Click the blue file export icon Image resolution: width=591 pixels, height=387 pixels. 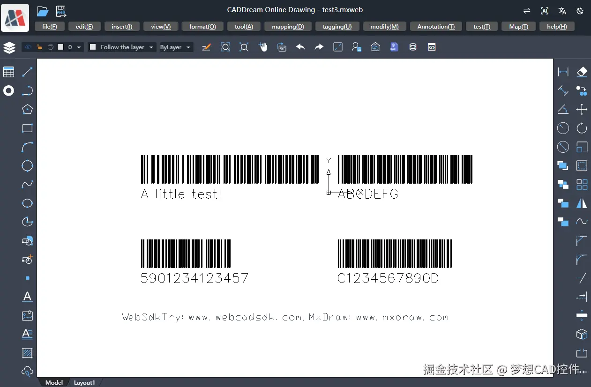pos(394,47)
